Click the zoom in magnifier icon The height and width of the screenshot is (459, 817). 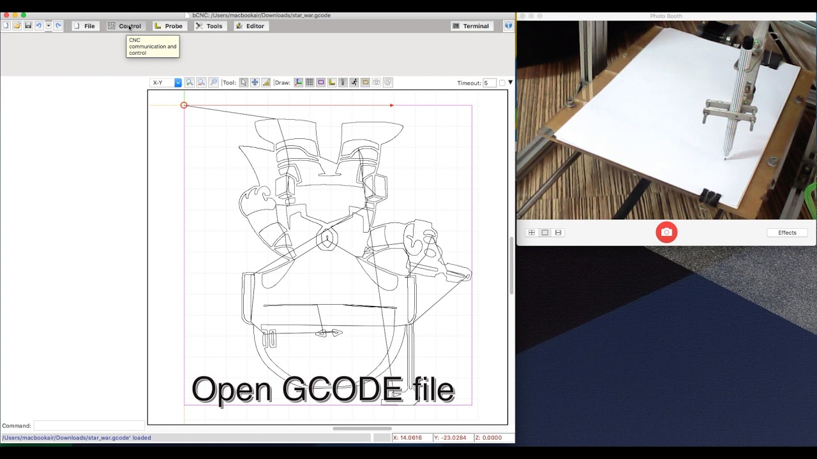pyautogui.click(x=190, y=82)
